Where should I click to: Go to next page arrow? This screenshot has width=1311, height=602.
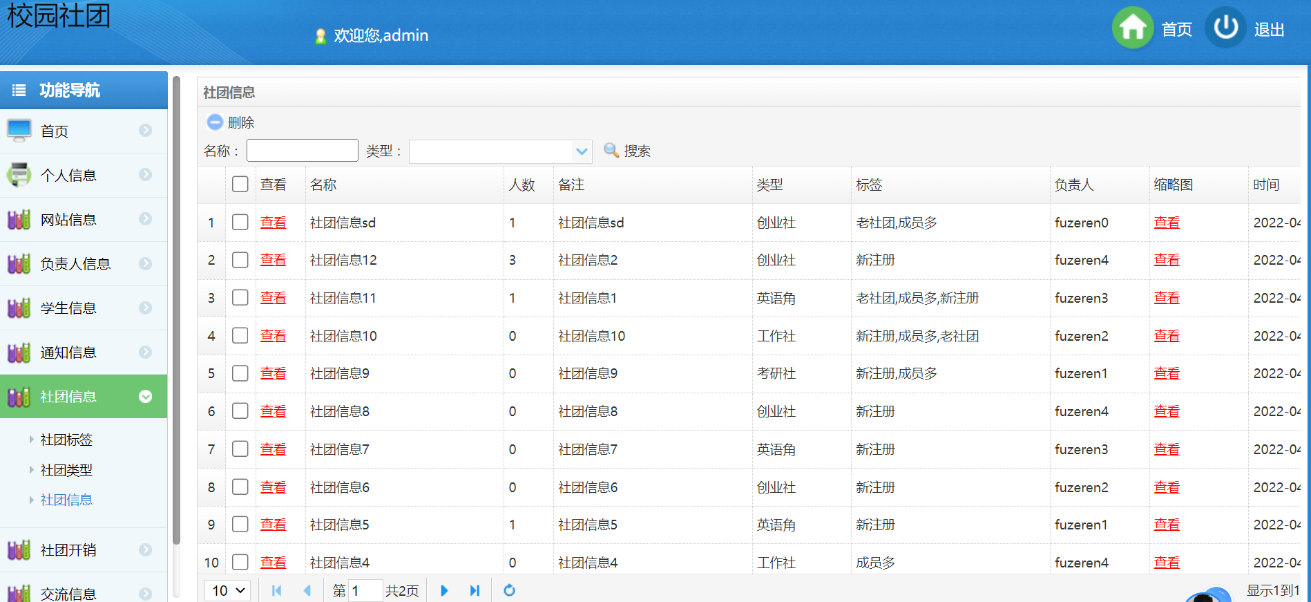[x=444, y=590]
